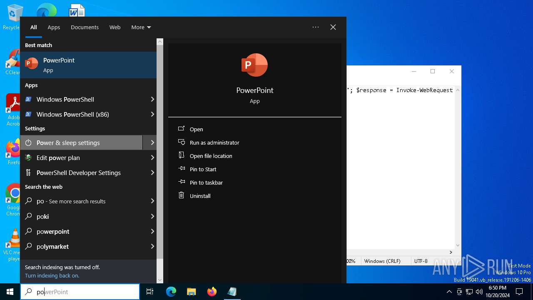533x300 pixels.
Task: Choose Open file location option
Action: 211,156
